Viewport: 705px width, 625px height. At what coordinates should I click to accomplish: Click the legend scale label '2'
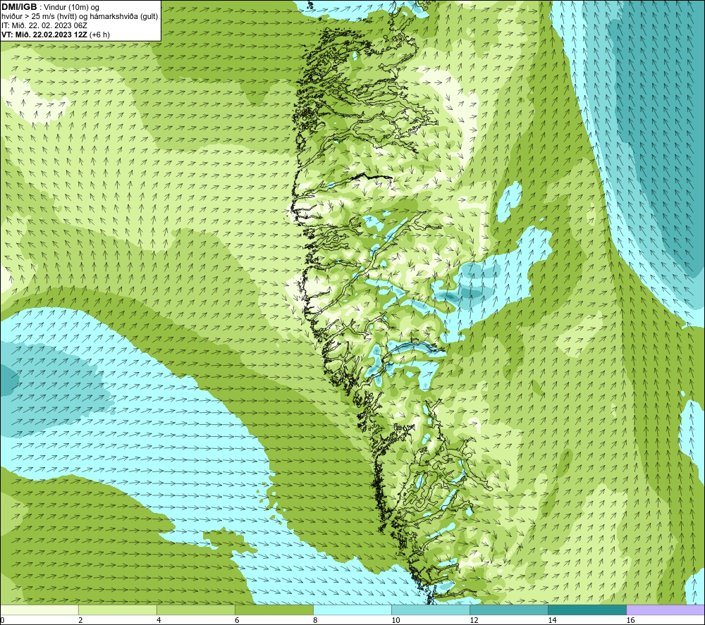[x=80, y=620]
